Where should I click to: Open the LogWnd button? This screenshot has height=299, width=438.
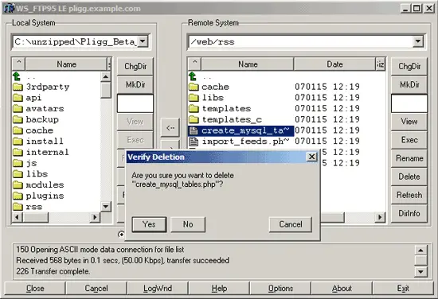point(158,288)
